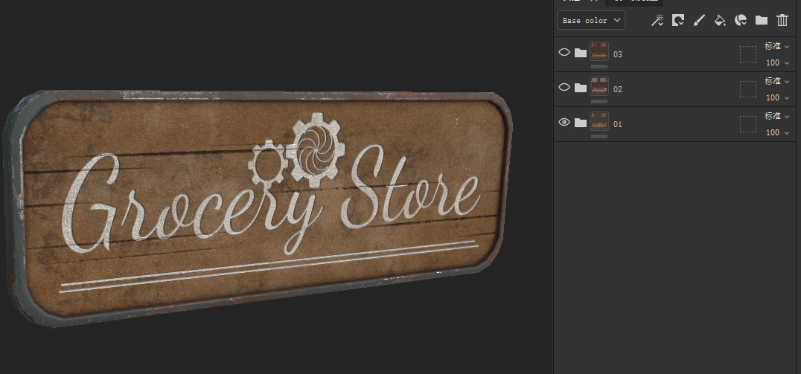Open blend mode dropdown for layer 03
The width and height of the screenshot is (801, 374).
coord(776,46)
